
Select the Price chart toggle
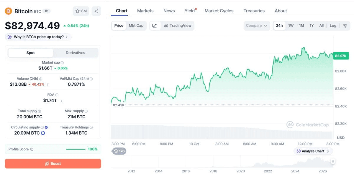119,26
